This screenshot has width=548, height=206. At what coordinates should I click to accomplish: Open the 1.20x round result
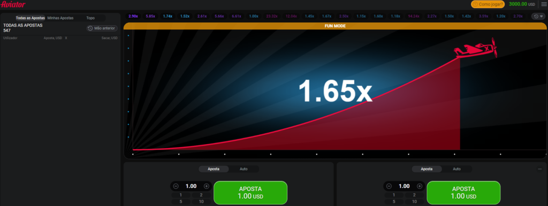[500, 16]
